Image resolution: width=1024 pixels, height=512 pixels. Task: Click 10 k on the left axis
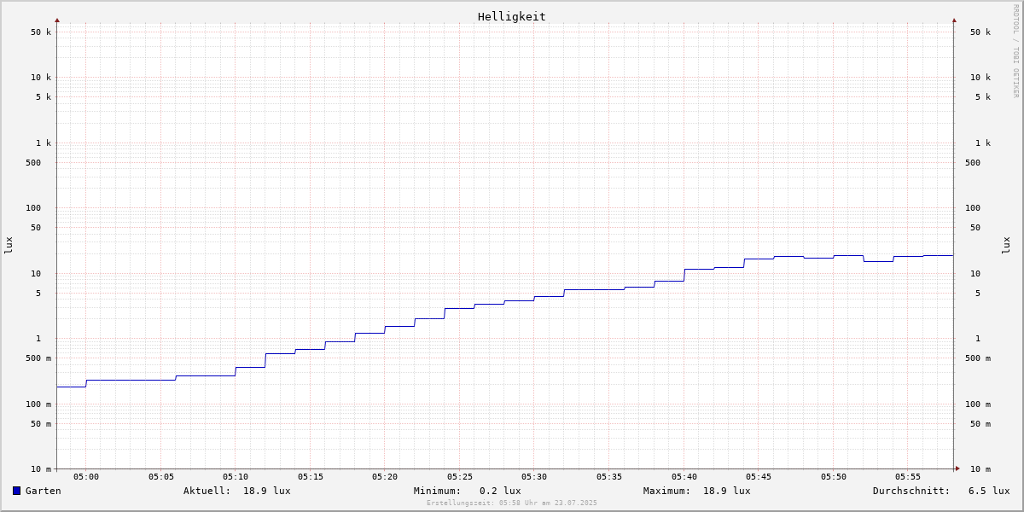click(41, 78)
